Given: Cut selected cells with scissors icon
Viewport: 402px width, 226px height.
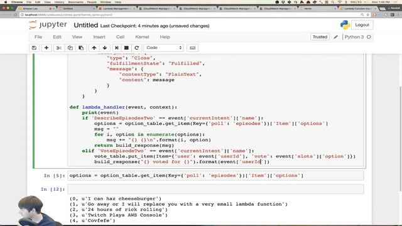Looking at the screenshot, I should tap(59, 48).
